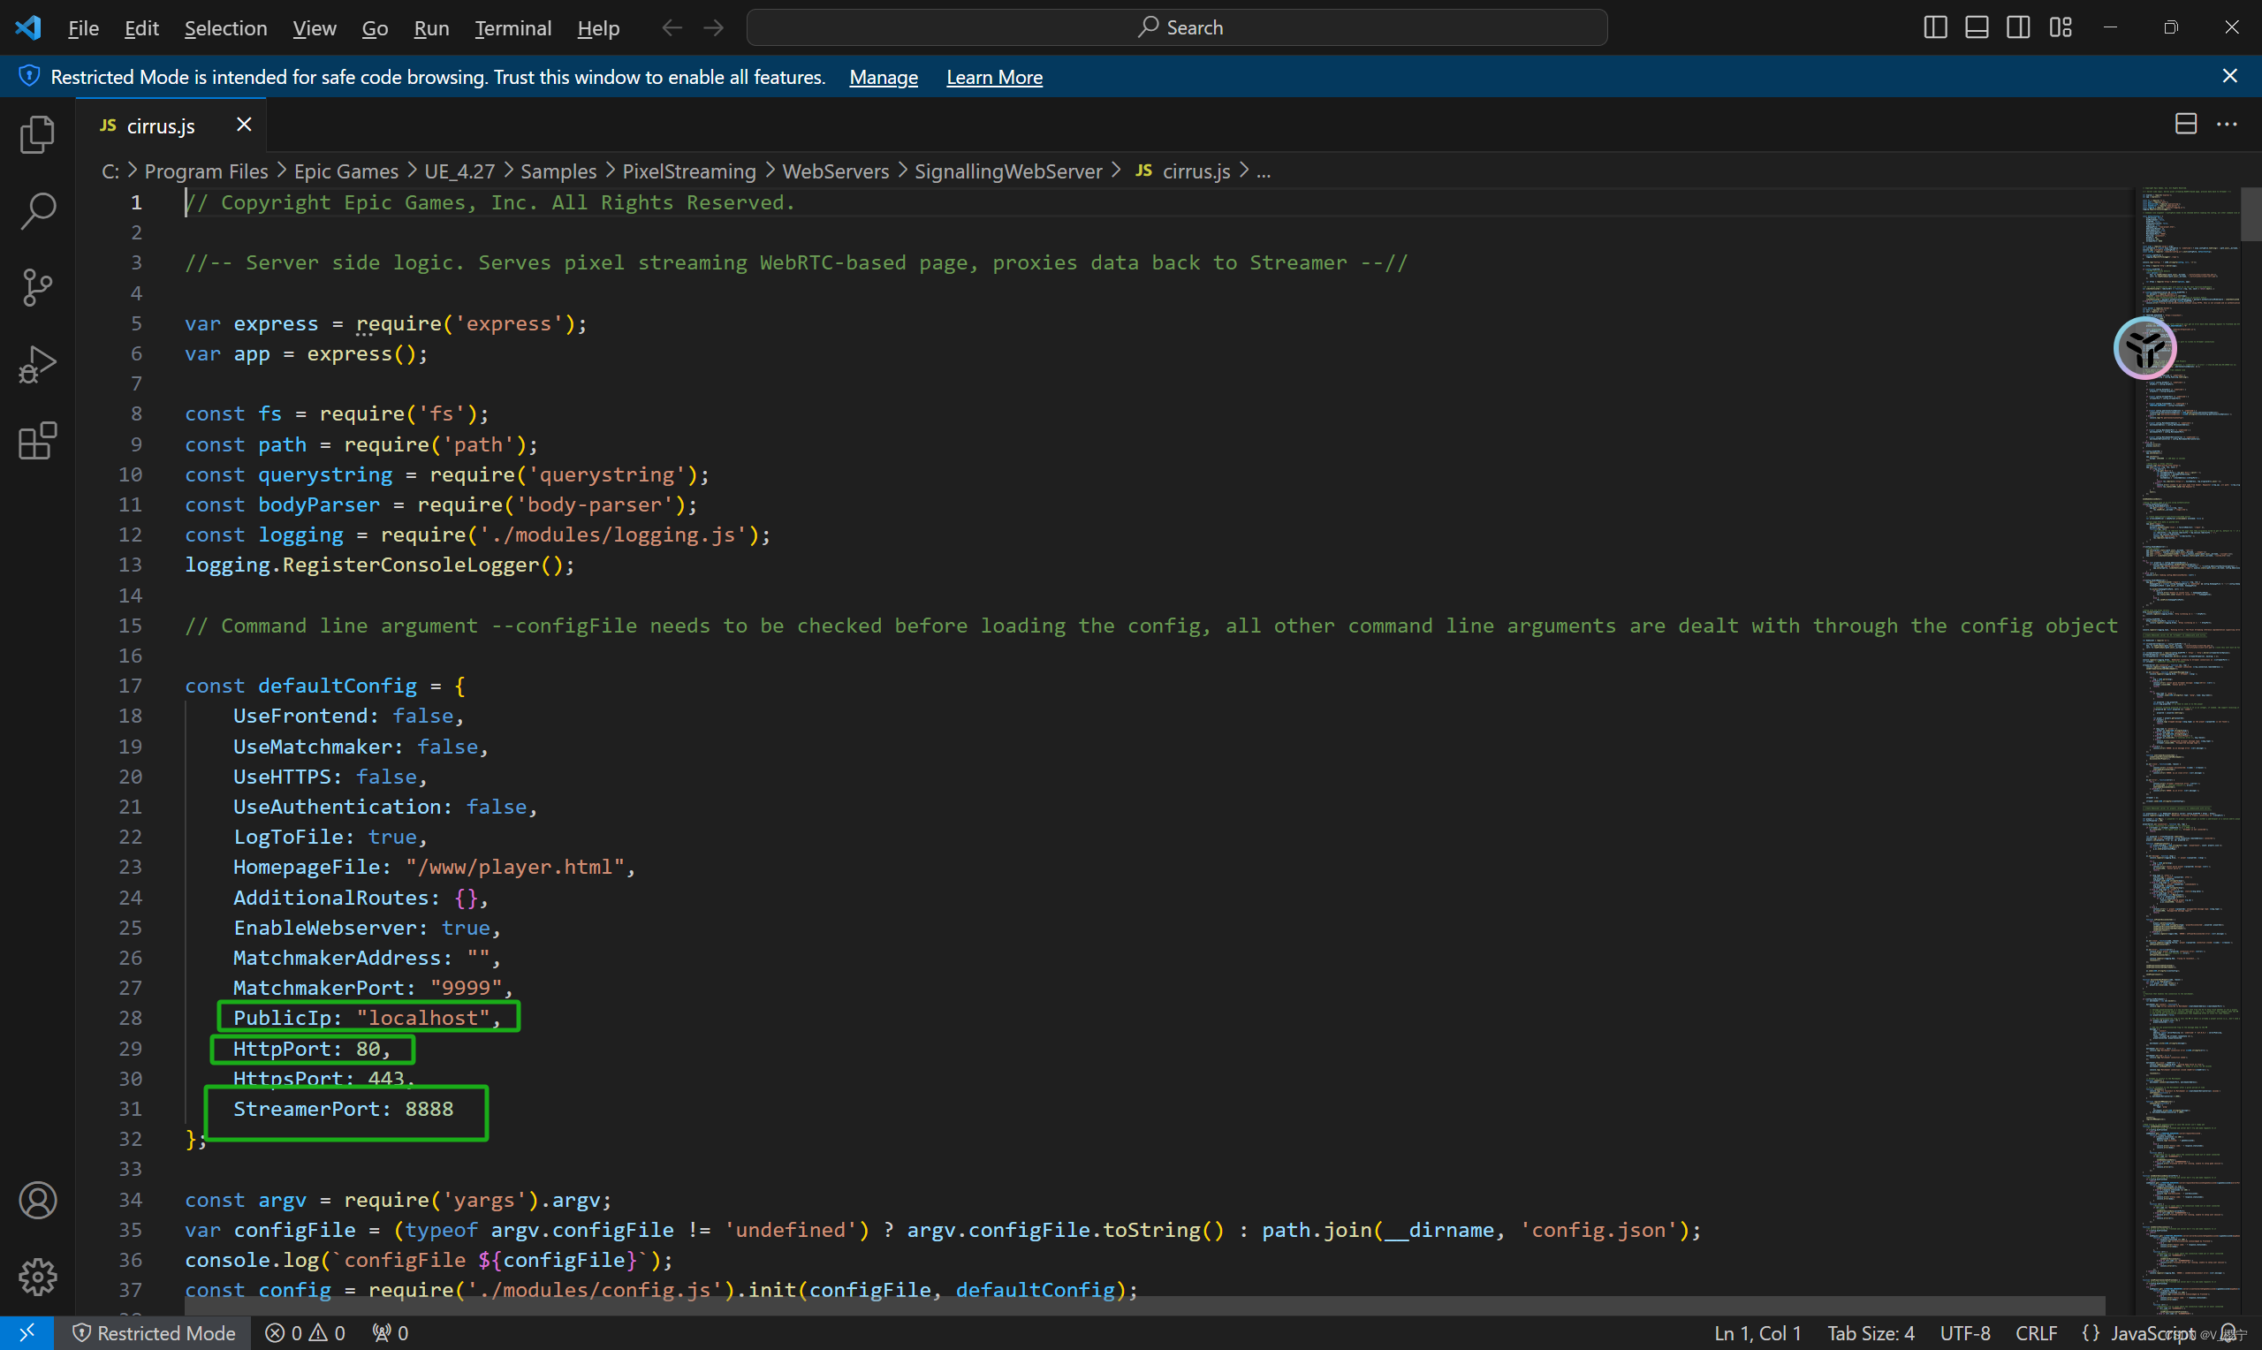
Task: Expand WebServers breadcrumb
Action: 836,171
